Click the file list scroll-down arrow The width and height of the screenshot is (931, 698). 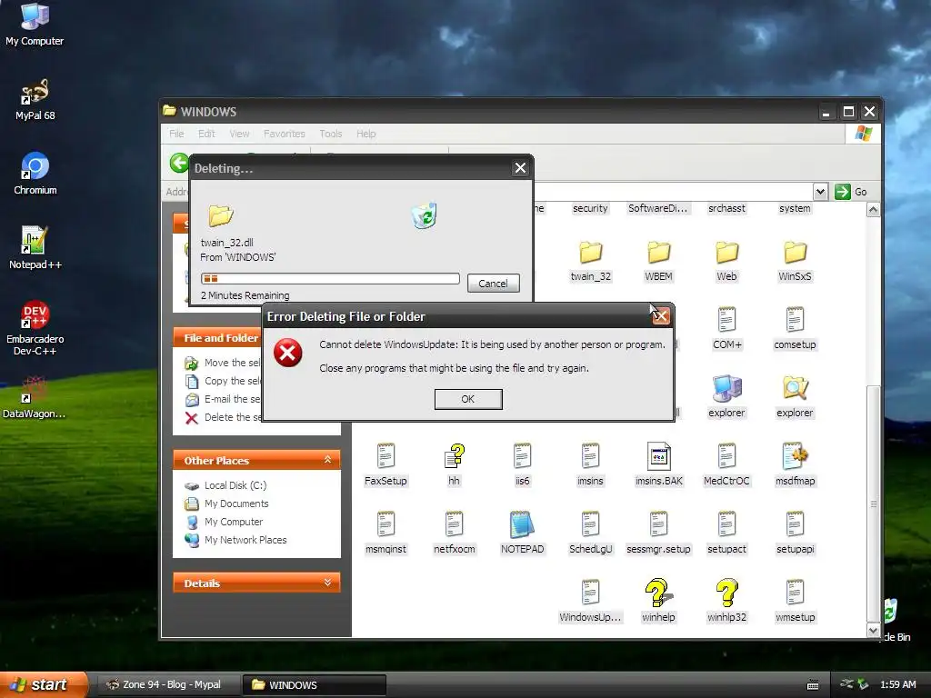click(x=873, y=631)
